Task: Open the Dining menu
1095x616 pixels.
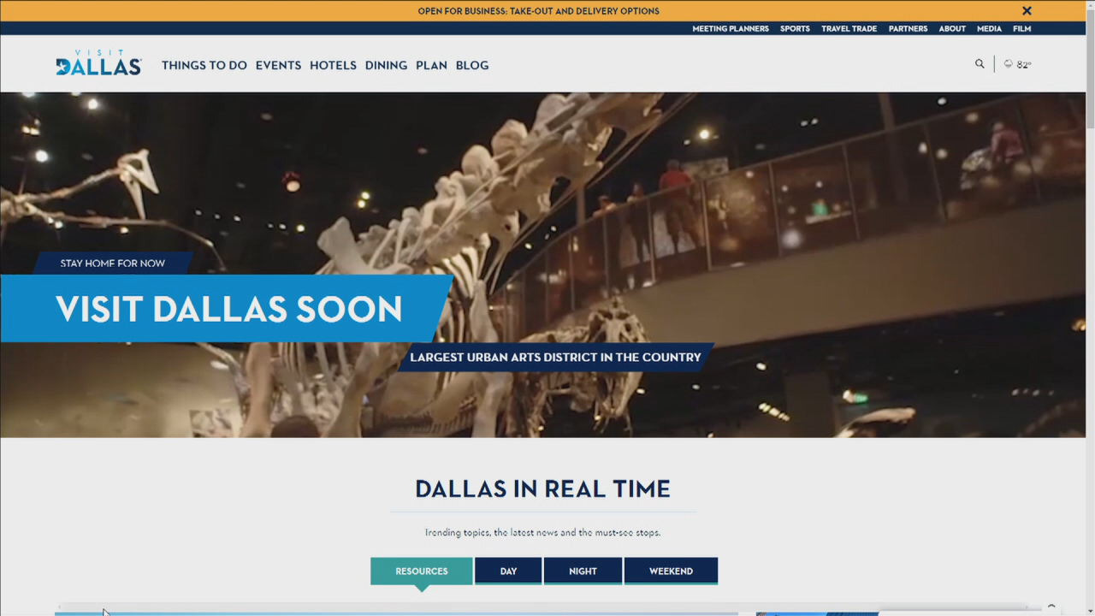Action: (386, 65)
